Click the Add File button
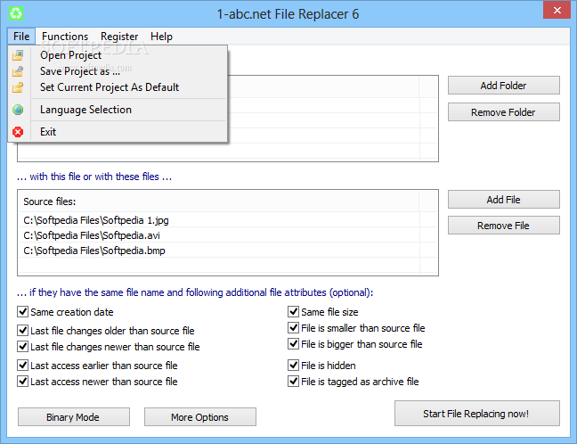This screenshot has height=444, width=577. pos(503,200)
